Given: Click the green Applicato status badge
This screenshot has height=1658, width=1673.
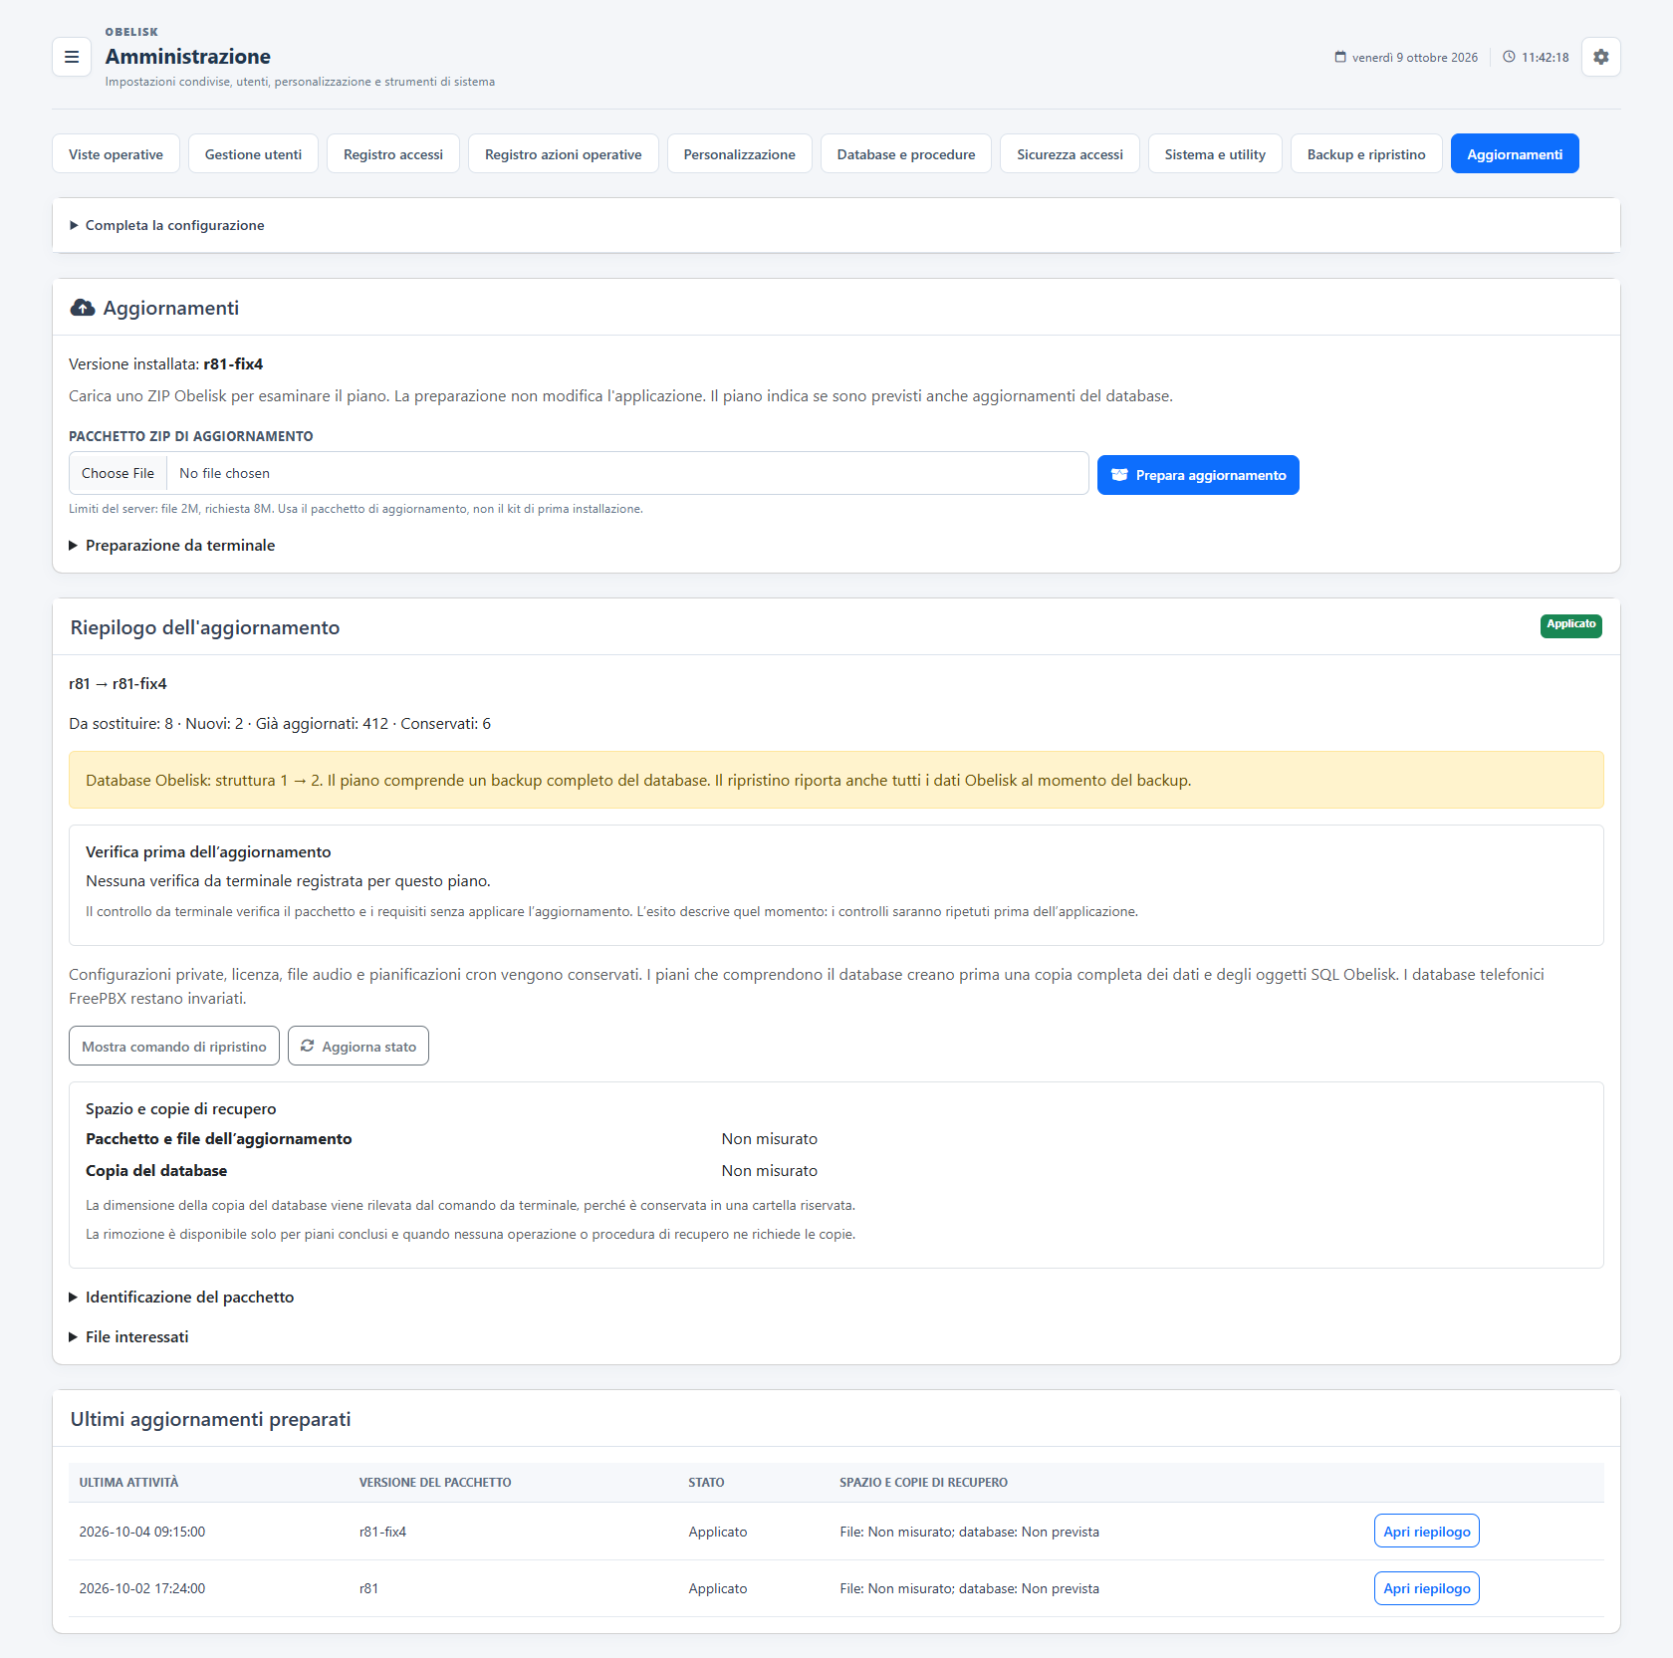Looking at the screenshot, I should (1570, 625).
